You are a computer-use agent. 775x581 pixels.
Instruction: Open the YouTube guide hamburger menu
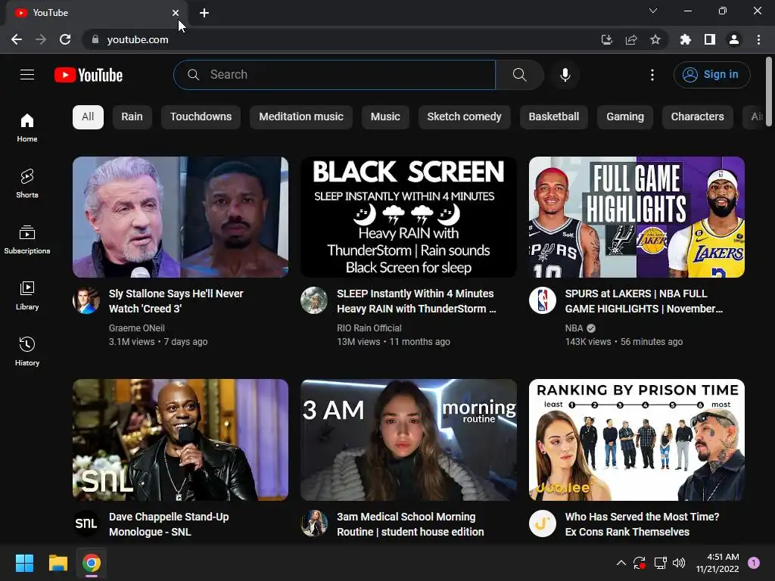(27, 75)
